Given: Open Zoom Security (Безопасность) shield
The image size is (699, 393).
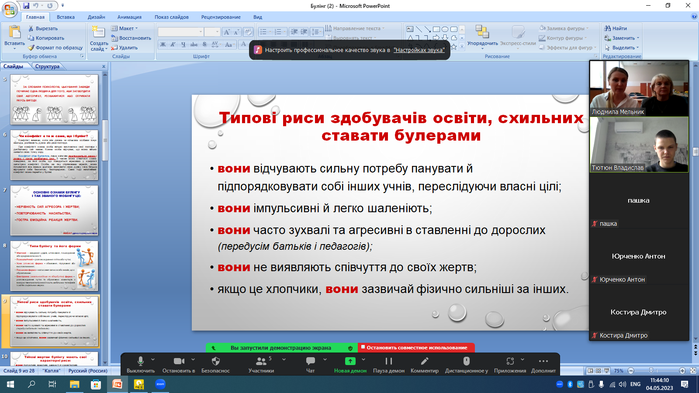Looking at the screenshot, I should (215, 364).
